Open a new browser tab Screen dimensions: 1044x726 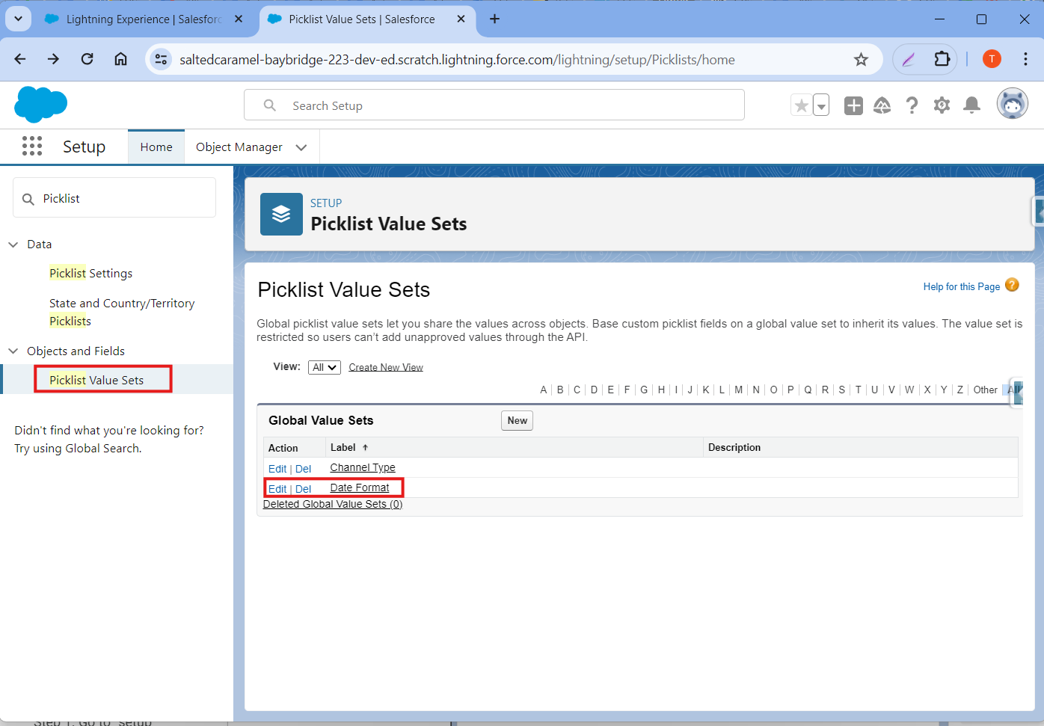coord(494,19)
